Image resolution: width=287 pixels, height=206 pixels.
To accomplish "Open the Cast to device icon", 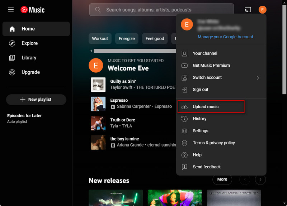I will pos(248,10).
